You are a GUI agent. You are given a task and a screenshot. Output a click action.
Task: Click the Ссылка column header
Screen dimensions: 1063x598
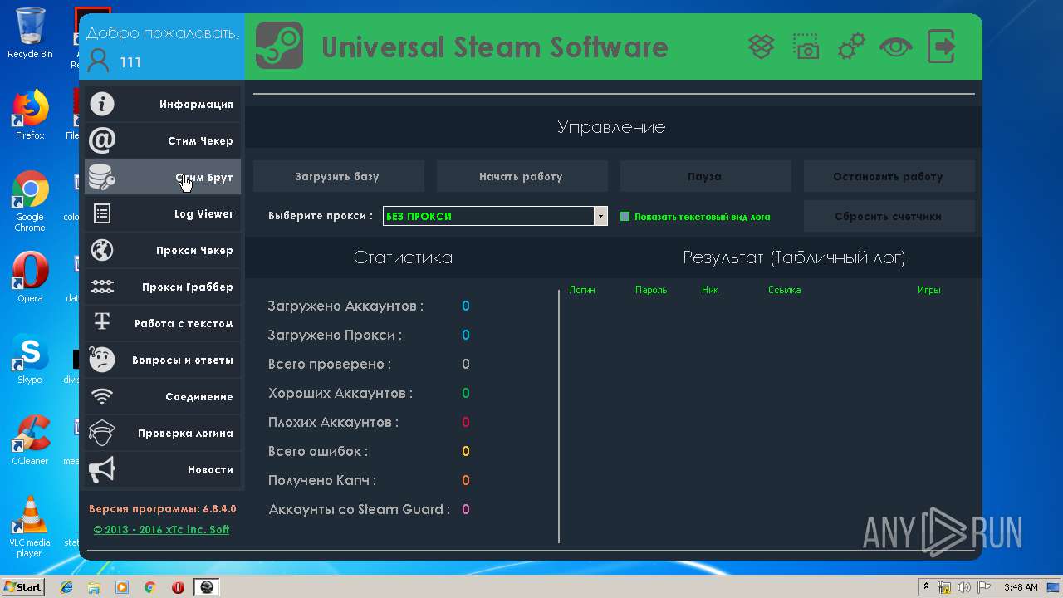coord(784,290)
